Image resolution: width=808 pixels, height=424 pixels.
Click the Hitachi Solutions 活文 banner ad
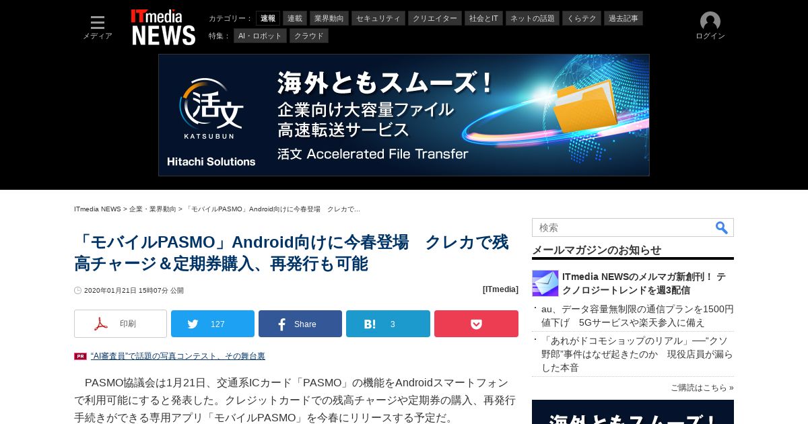404,115
